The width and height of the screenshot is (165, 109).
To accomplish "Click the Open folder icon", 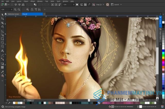I will (6, 5).
